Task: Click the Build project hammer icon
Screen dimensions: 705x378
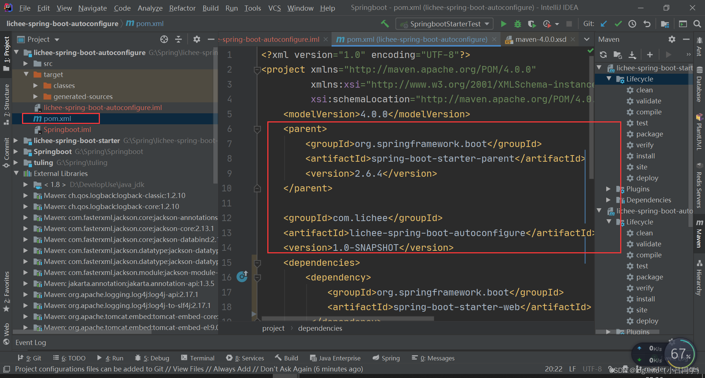Action: [x=385, y=24]
